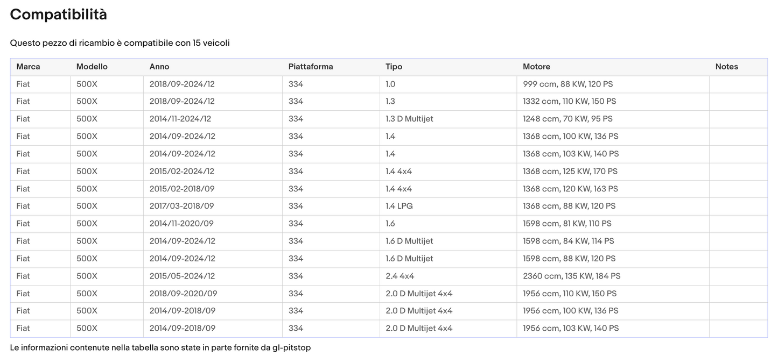Screen dimensions: 778x363
Task: Select the 999 ccm, 88 KW engine cell
Action: [567, 84]
